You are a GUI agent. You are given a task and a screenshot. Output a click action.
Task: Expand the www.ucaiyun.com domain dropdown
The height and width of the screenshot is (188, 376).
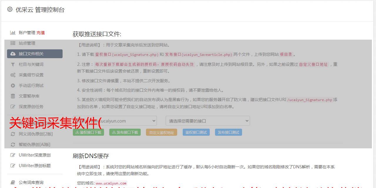(115, 121)
